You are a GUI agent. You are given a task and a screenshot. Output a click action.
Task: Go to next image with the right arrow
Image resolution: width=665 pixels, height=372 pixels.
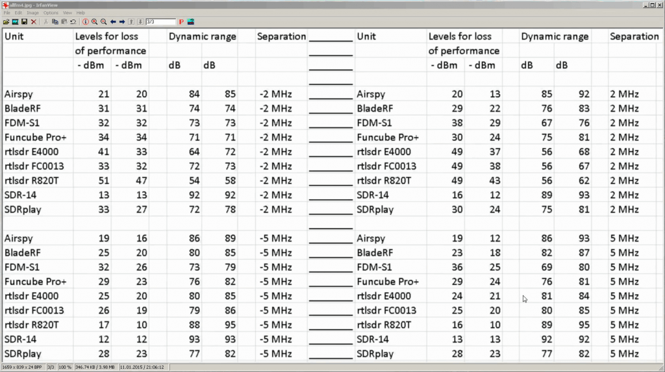point(122,21)
